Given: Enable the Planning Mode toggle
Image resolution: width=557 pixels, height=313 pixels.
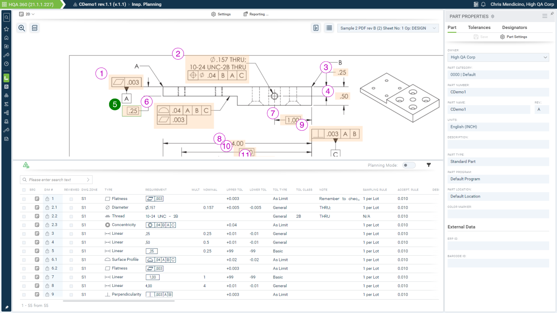Looking at the screenshot, I should point(409,165).
